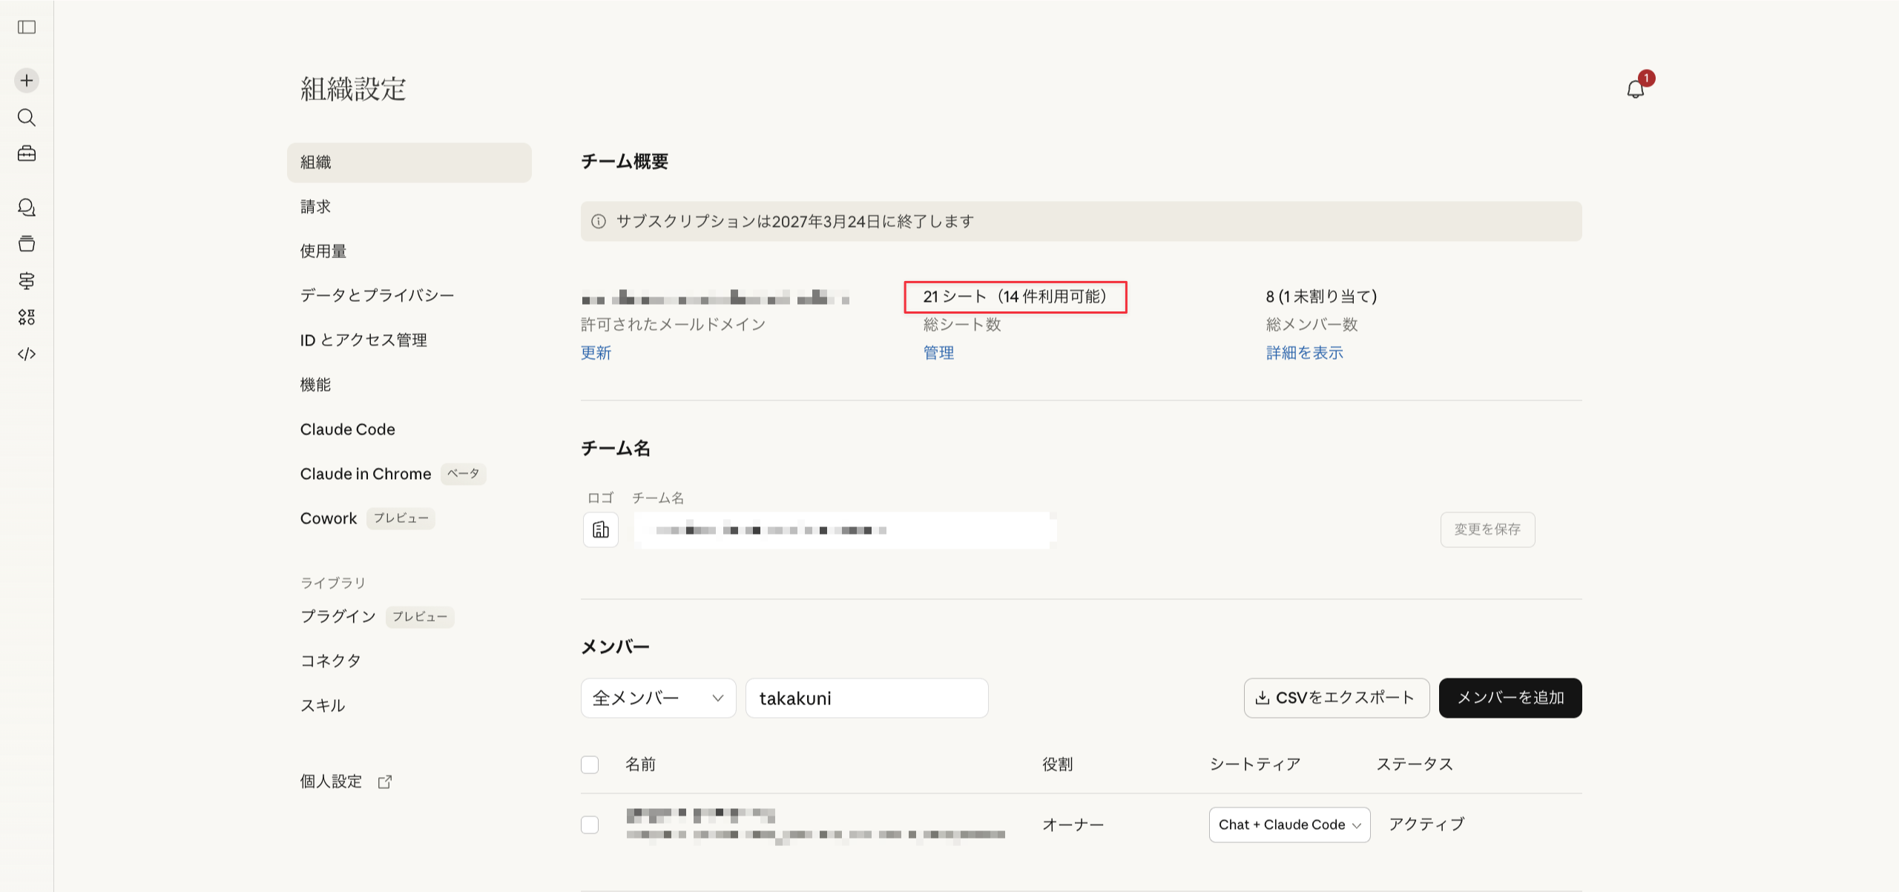The height and width of the screenshot is (892, 1899).
Task: Check the select-all checkbox in the member table header
Action: point(590,764)
